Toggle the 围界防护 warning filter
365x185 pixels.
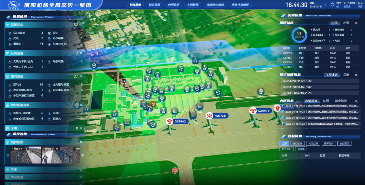pyautogui.click(x=329, y=143)
